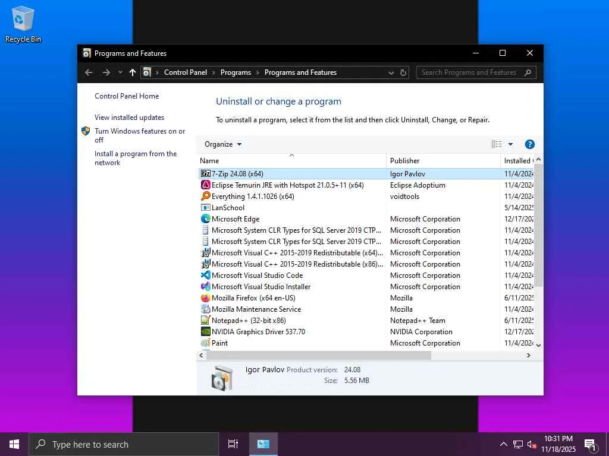
Task: Click the Notepad++ icon in list
Action: pos(205,320)
